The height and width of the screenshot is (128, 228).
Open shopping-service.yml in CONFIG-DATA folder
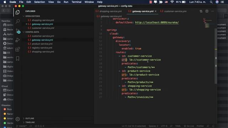tap(43, 52)
